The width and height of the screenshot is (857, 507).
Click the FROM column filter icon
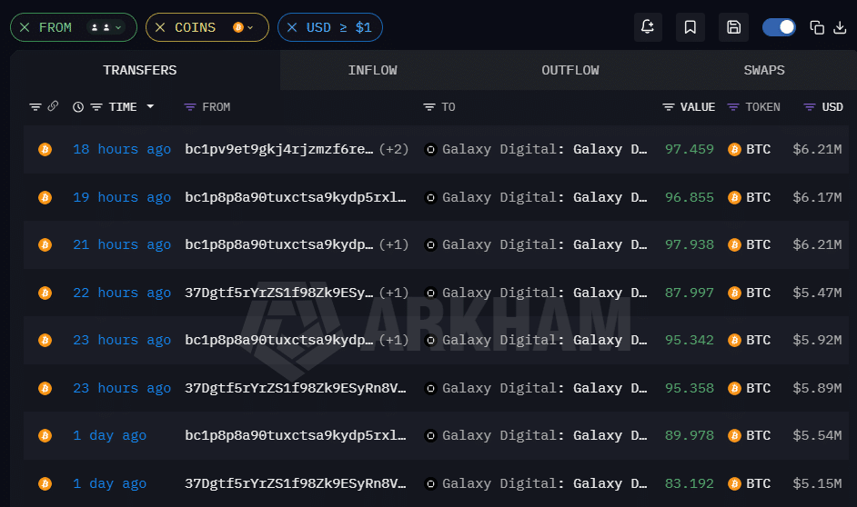189,107
